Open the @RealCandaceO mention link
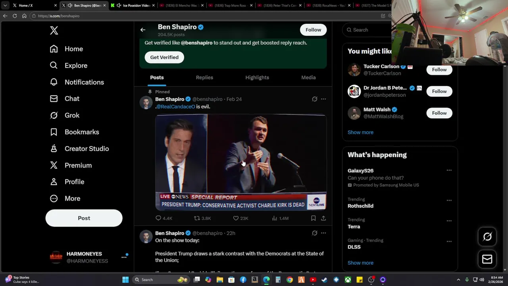This screenshot has width=508, height=286. point(175,106)
